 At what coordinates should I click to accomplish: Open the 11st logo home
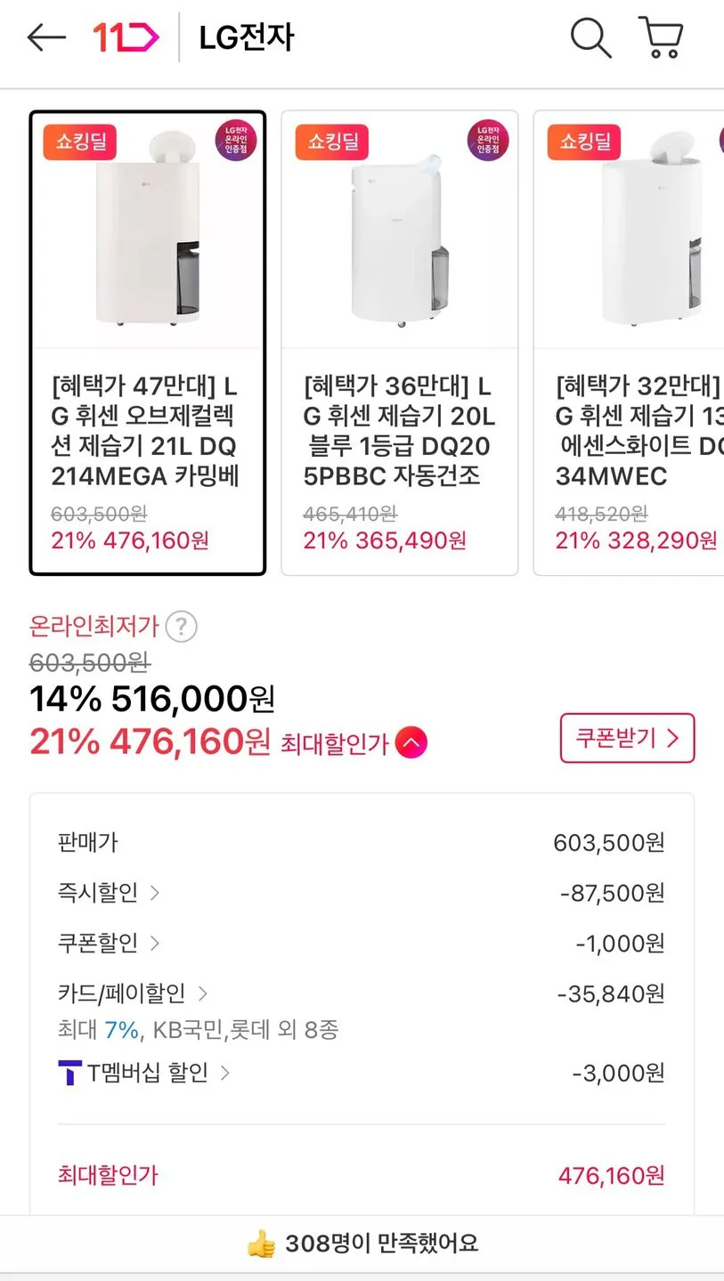pyautogui.click(x=126, y=37)
